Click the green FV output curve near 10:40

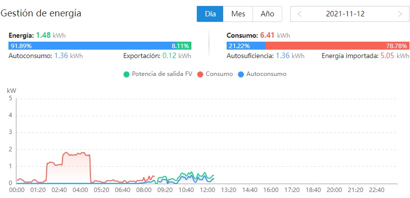point(186,174)
